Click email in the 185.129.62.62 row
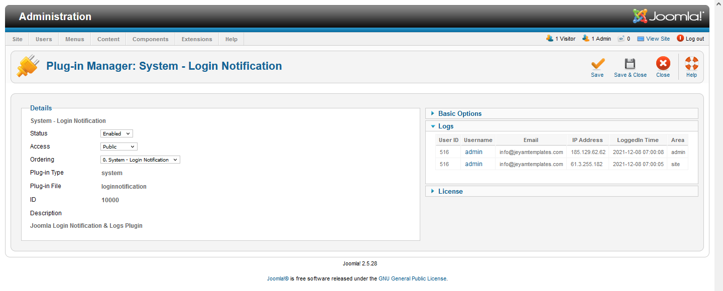The image size is (723, 291). tap(531, 152)
